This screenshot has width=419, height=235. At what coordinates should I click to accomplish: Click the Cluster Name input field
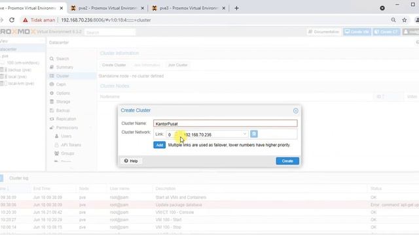pyautogui.click(x=225, y=123)
